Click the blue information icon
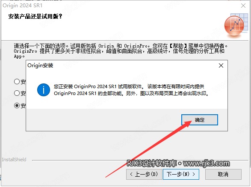Image resolution: width=251 pixels, height=187 pixels. click(x=44, y=90)
